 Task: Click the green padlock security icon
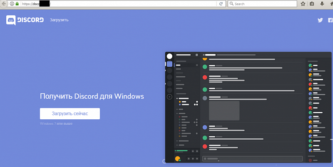click(x=17, y=4)
